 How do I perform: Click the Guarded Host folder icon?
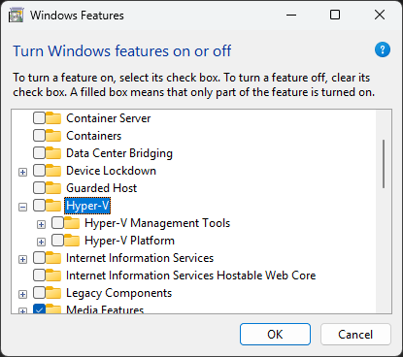(53, 188)
